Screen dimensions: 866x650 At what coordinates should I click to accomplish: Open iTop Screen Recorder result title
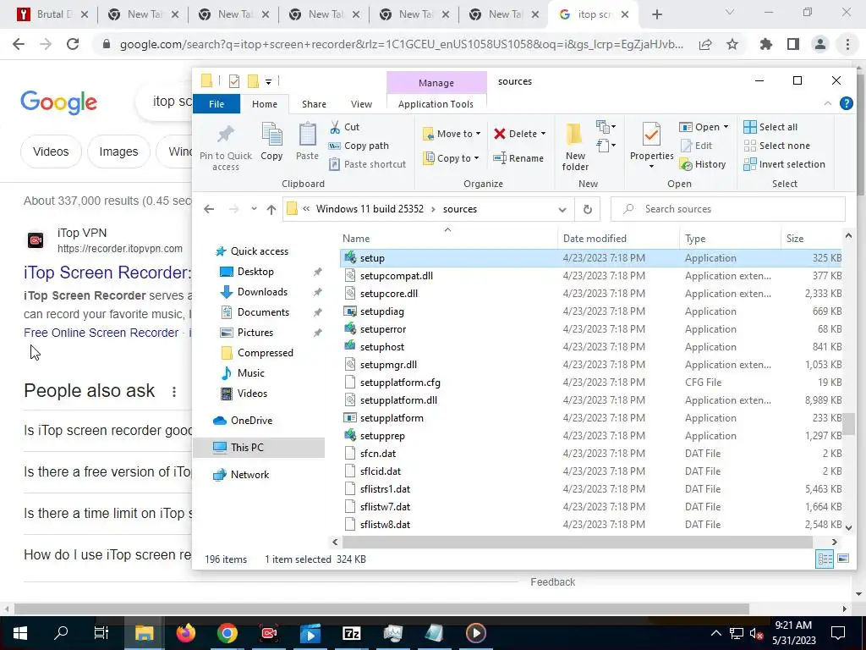pyautogui.click(x=107, y=272)
